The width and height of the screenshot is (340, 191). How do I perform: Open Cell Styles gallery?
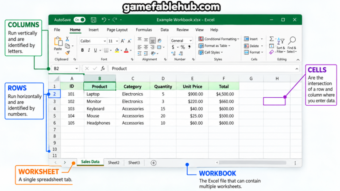pyautogui.click(x=211, y=53)
